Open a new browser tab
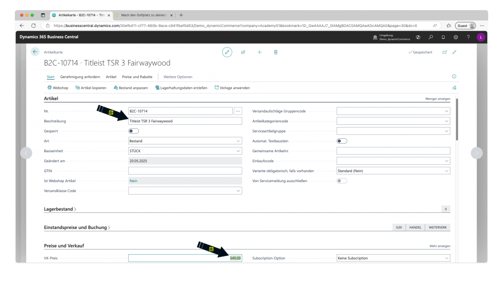Viewport: 503px width, 283px height. (x=181, y=15)
